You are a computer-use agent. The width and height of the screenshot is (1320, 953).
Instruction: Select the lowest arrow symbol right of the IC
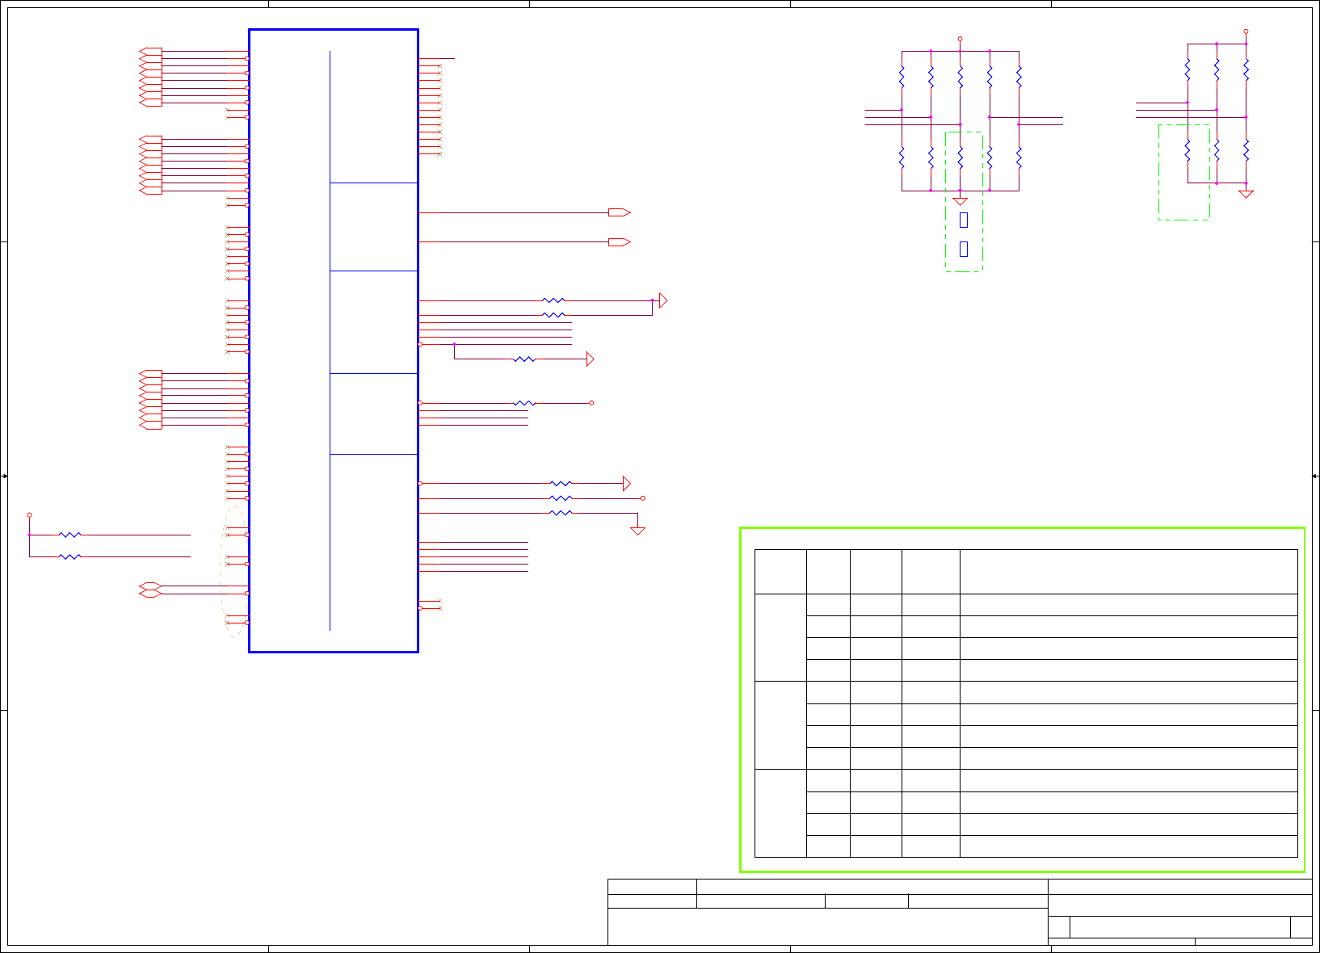pyautogui.click(x=627, y=484)
